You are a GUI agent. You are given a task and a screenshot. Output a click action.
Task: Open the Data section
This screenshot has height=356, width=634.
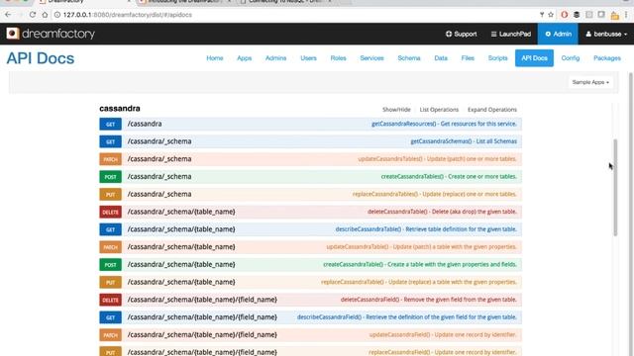click(441, 58)
